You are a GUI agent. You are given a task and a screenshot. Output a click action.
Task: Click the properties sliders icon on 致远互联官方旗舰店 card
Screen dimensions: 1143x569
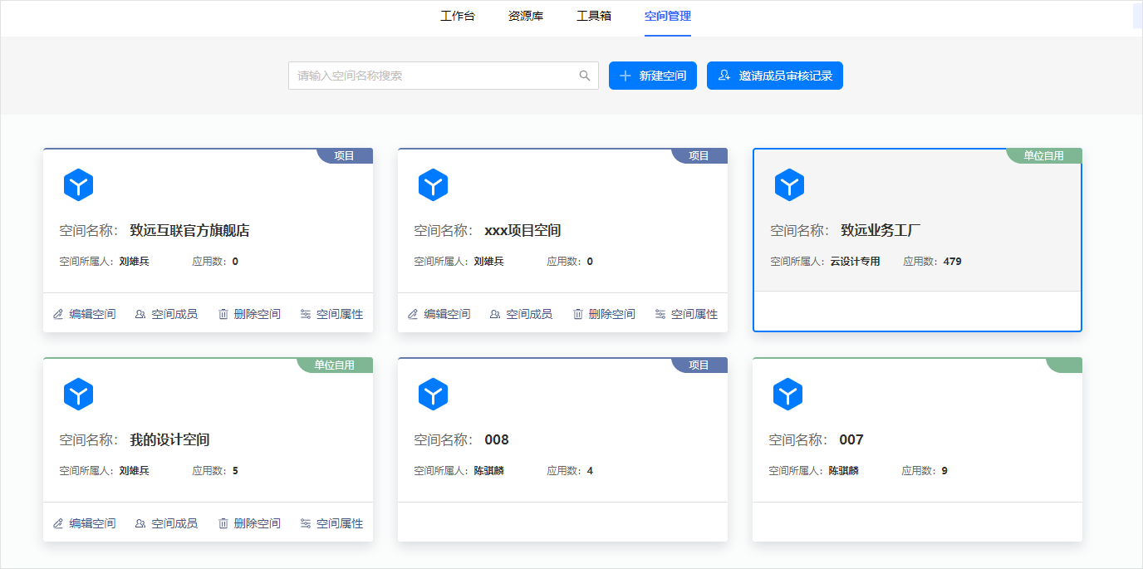tap(306, 314)
